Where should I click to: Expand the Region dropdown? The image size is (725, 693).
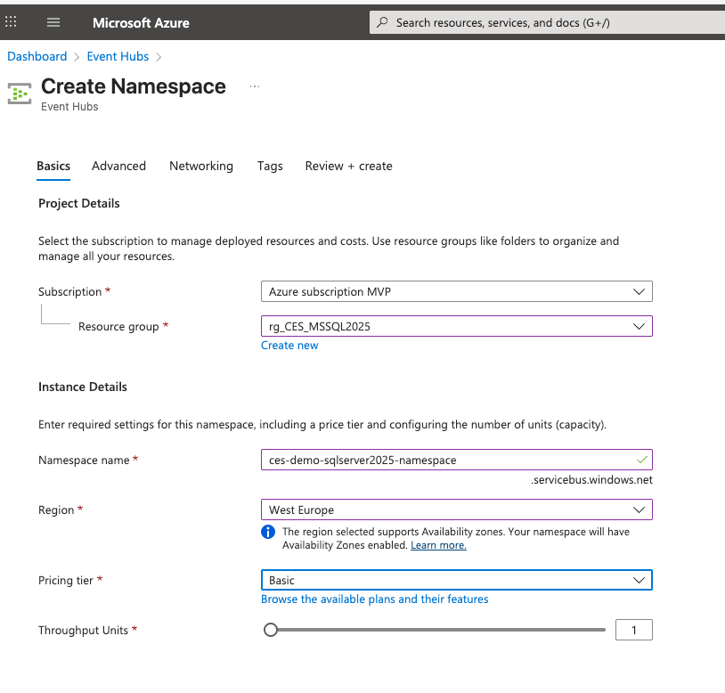(x=638, y=510)
